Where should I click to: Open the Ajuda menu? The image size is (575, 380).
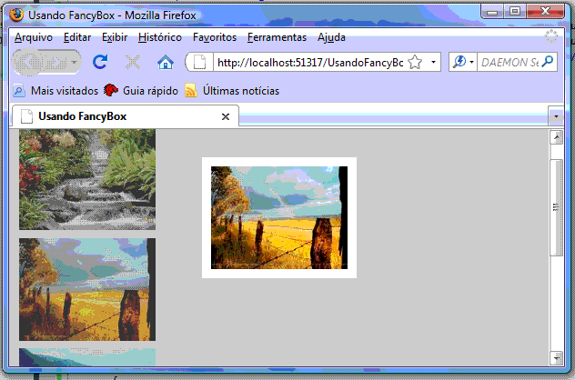coord(331,37)
